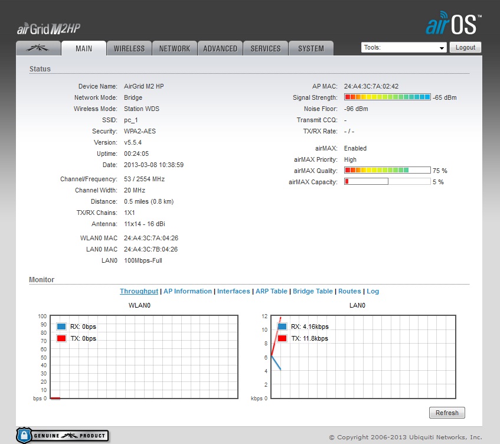Click the frequency value '53 / 2554 MHz'
This screenshot has height=444, width=500.
point(144,179)
